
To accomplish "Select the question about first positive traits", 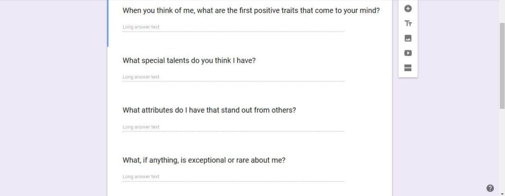I will [251, 11].
